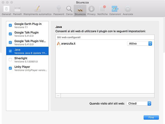The image size is (165, 124).
Task: Select Google Talk Plugin Vid... row text
Action: [x=30, y=41]
